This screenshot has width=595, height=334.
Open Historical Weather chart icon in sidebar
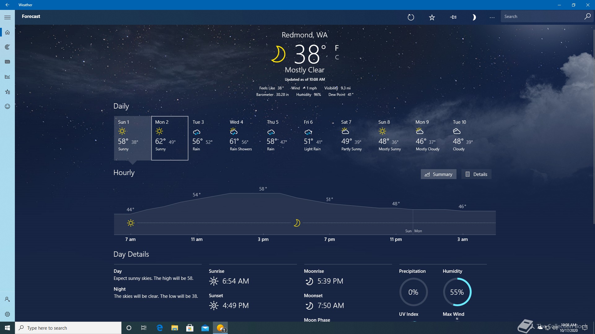click(x=7, y=77)
